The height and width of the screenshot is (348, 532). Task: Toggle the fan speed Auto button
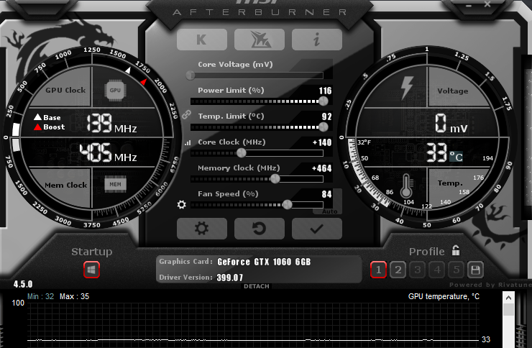tap(330, 211)
